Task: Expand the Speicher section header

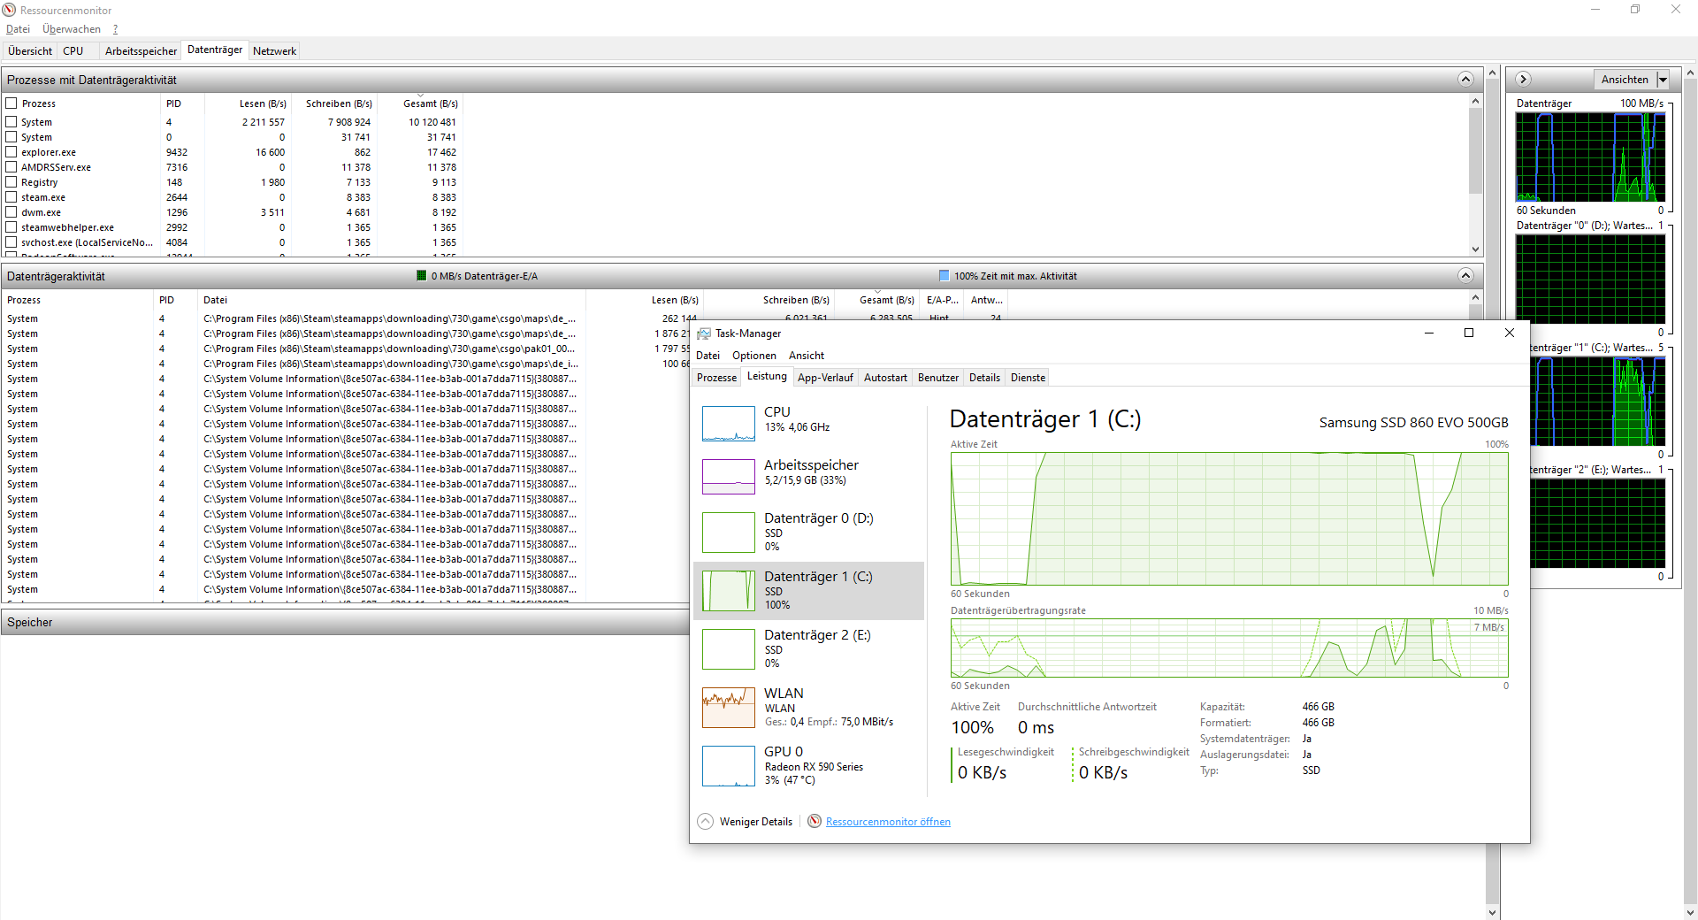Action: pos(345,623)
